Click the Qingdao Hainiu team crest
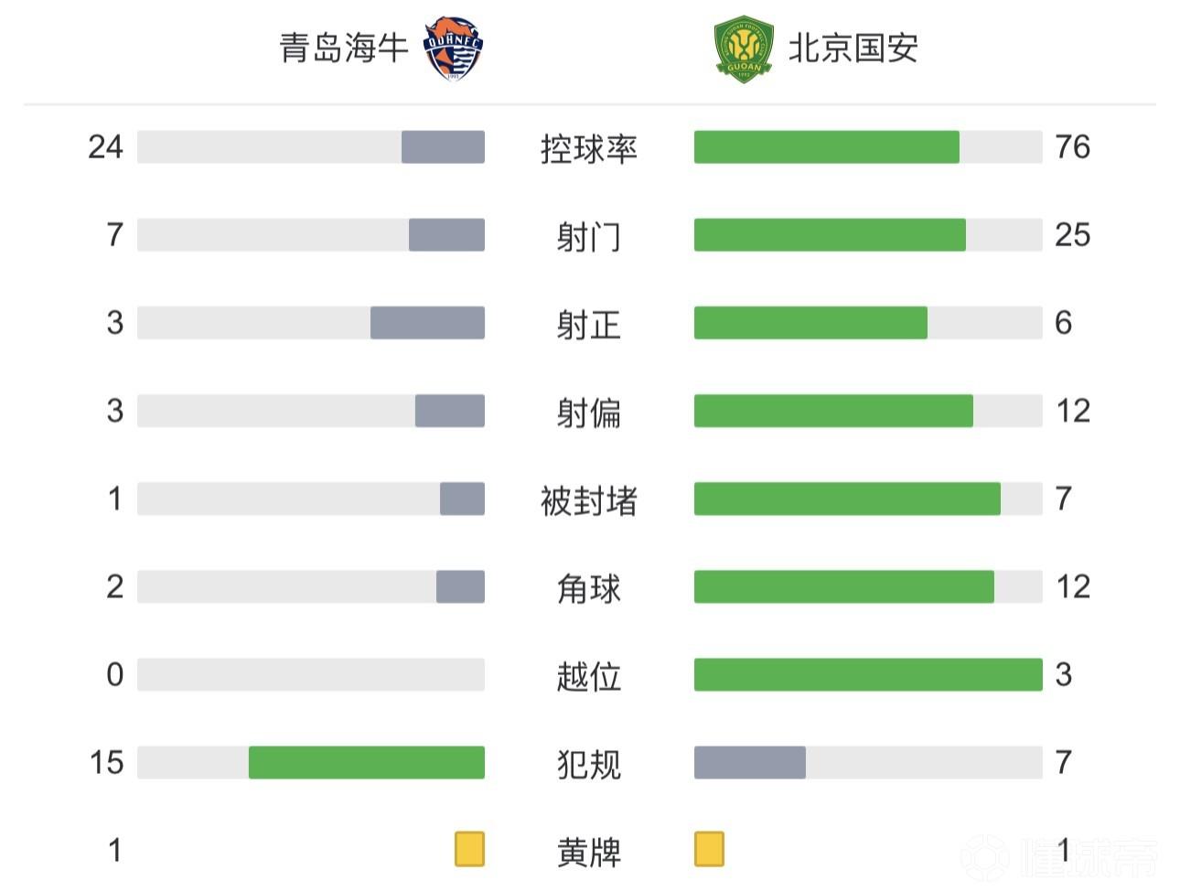The height and width of the screenshot is (891, 1180). point(454,49)
